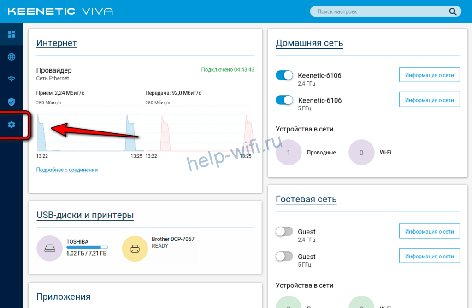Screen dimensions: 472x308
Task: Open network info for Keenetic-6106 5 ГГц
Action: tap(429, 100)
